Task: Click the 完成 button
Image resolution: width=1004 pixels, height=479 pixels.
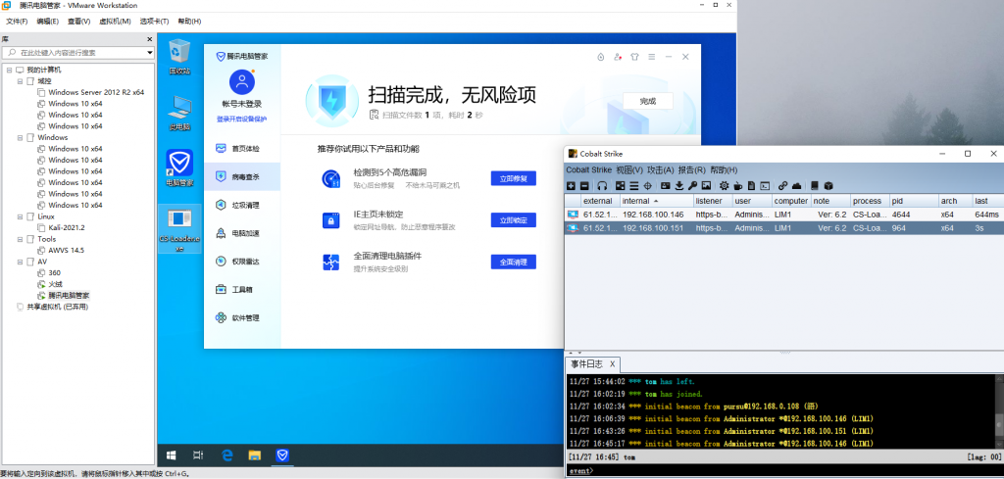Action: click(648, 101)
